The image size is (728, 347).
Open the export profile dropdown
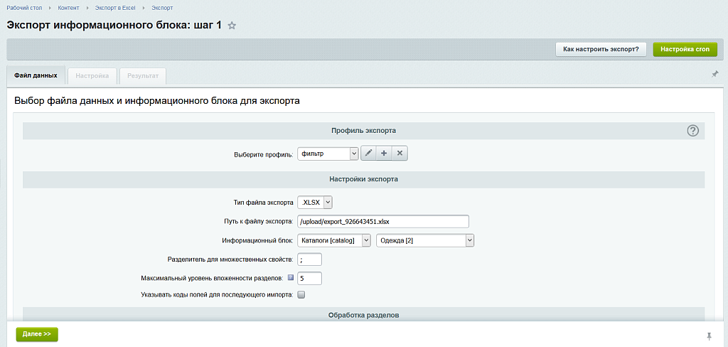tap(328, 154)
